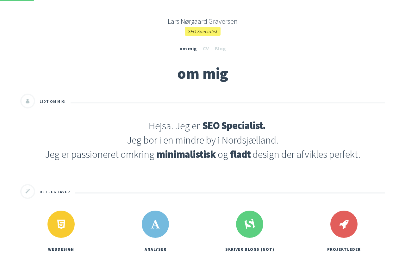This screenshot has width=405, height=253.
Task: Click the bold word minimalistisk in intro
Action: [x=186, y=154]
